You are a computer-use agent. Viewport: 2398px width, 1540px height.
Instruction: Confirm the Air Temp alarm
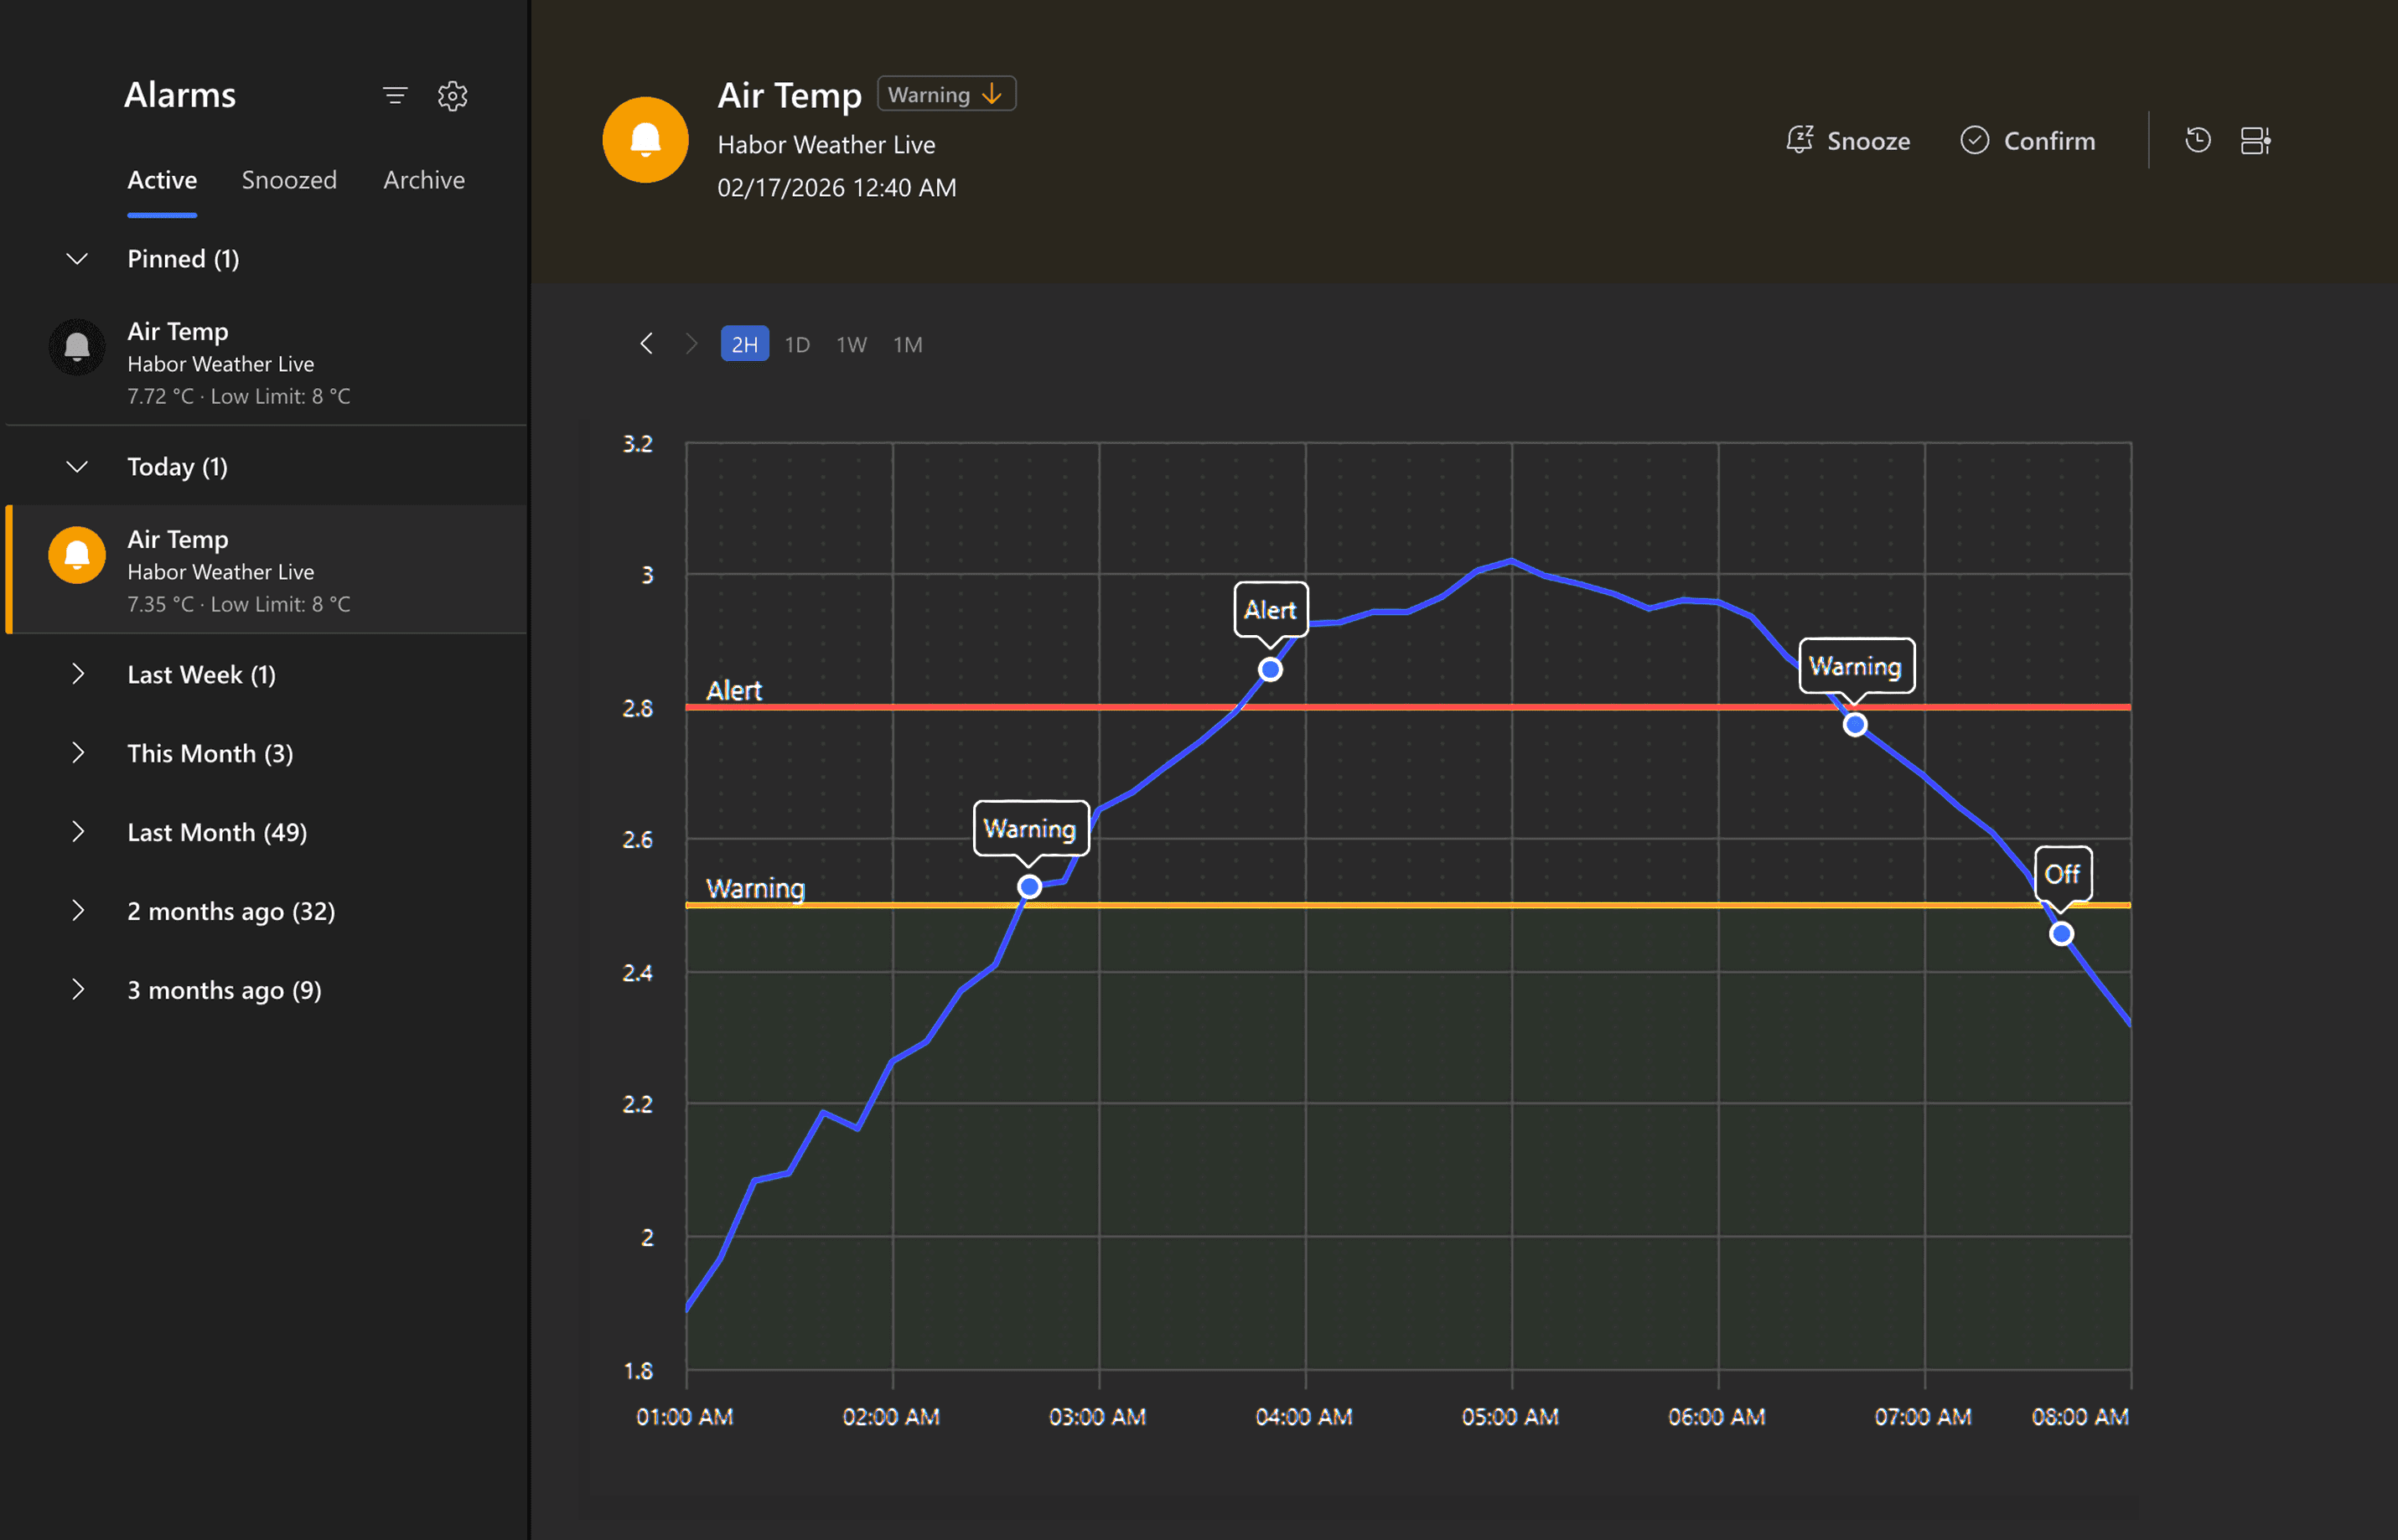(2027, 141)
